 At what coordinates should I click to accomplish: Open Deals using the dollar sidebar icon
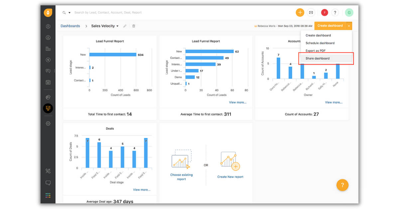coord(48,60)
